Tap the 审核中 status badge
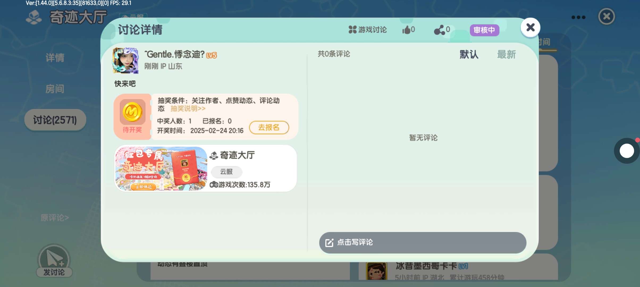 [x=484, y=30]
